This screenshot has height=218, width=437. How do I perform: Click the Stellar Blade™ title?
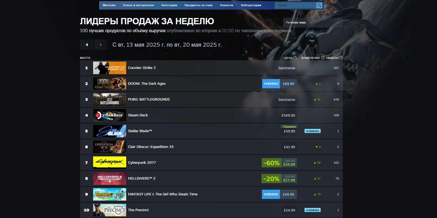140,131
